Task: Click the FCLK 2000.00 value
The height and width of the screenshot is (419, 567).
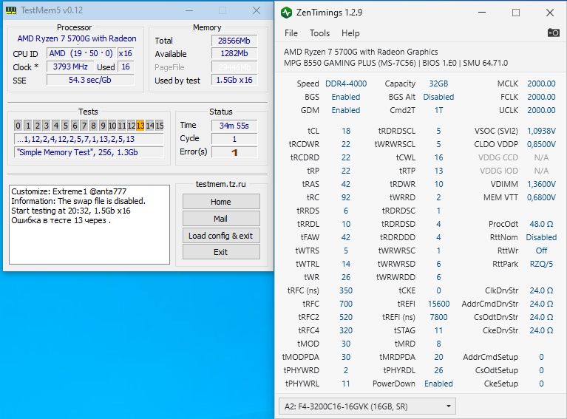Action: click(541, 97)
